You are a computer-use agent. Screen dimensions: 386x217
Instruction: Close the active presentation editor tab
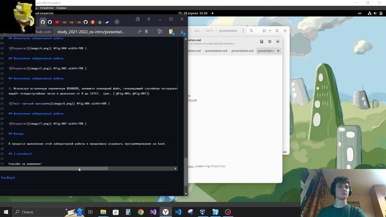pos(278,51)
